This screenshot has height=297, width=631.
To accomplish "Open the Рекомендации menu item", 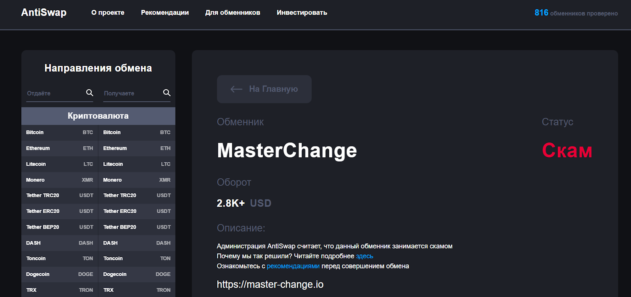I will [x=165, y=13].
